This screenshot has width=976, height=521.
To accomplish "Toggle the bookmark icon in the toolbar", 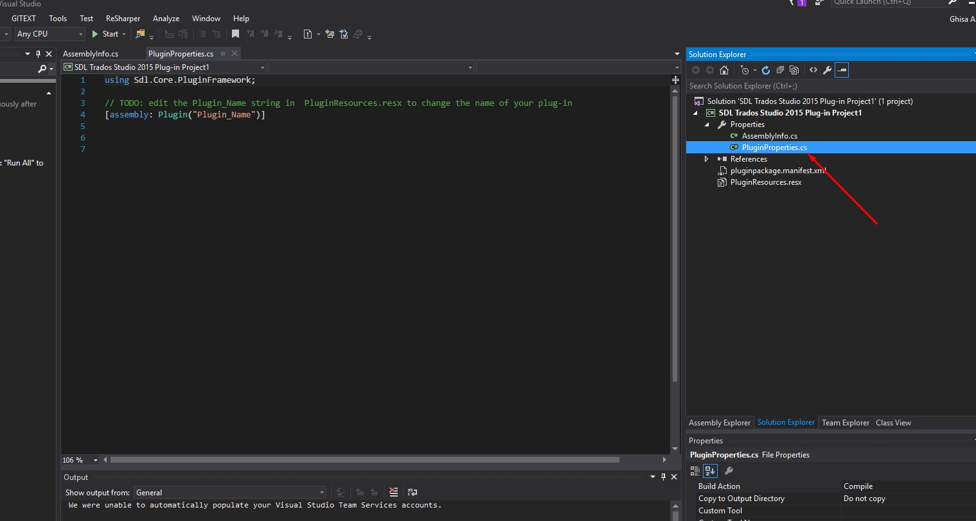I will click(x=236, y=34).
